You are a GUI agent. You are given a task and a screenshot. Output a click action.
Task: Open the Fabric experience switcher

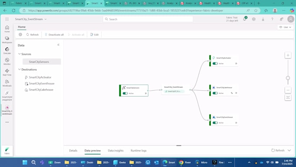click(x=7, y=151)
